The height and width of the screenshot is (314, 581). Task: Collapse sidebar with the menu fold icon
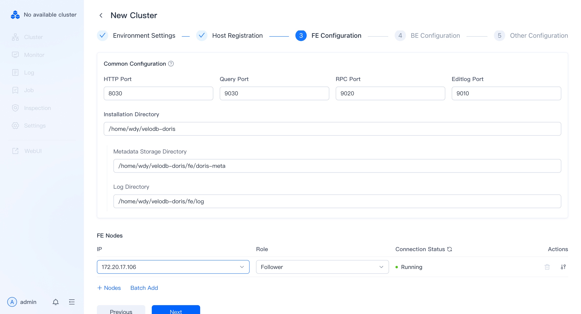[x=72, y=302]
